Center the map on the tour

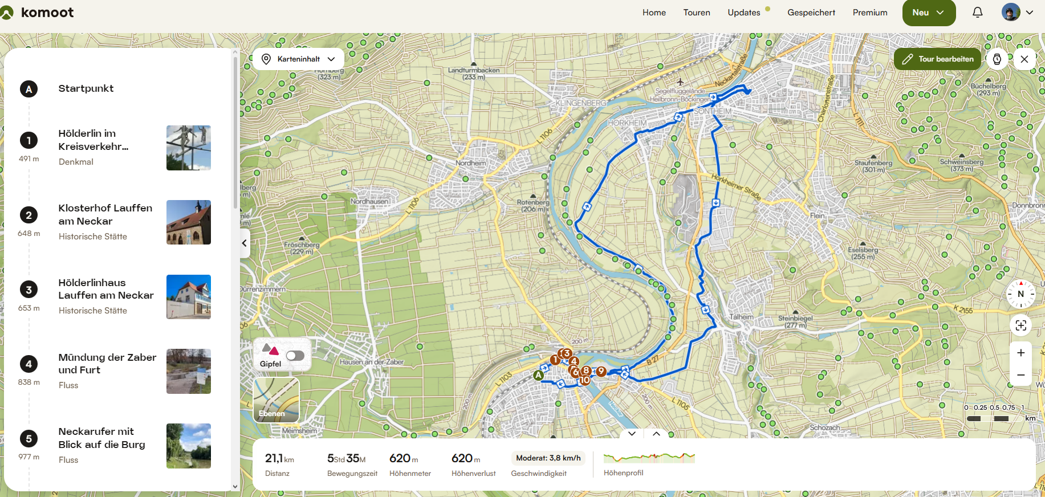pyautogui.click(x=1020, y=325)
